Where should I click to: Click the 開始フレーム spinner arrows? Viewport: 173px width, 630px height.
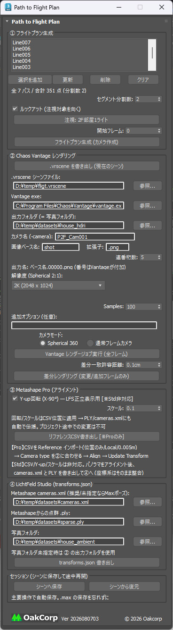[x=159, y=131]
